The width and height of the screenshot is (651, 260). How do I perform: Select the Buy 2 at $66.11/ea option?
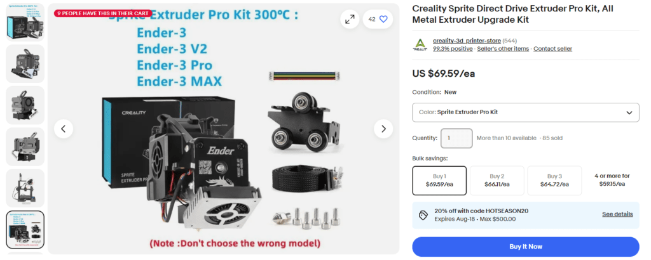tap(497, 181)
